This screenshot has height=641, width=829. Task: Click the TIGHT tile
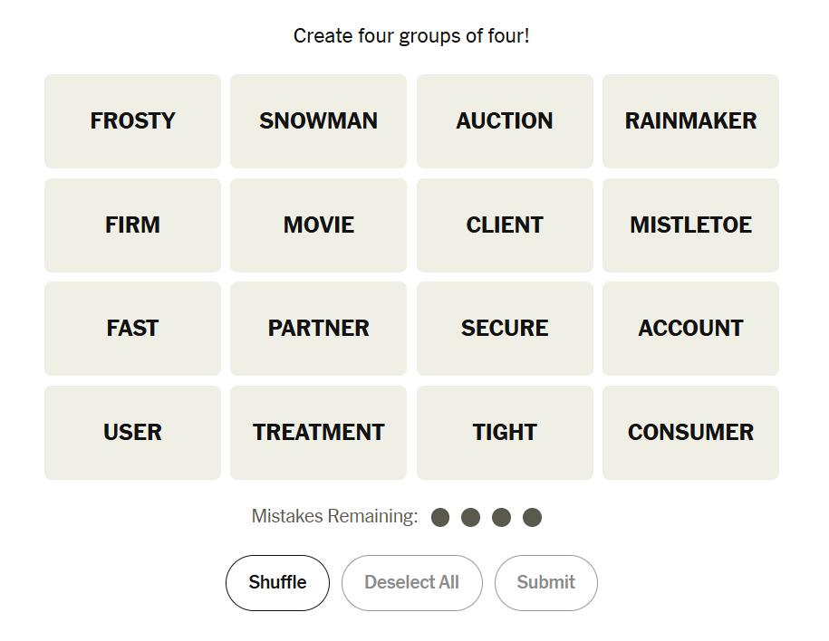coord(505,433)
